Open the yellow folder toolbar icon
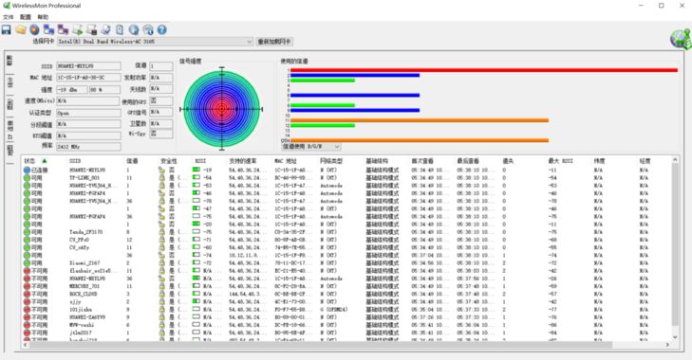 [x=20, y=30]
